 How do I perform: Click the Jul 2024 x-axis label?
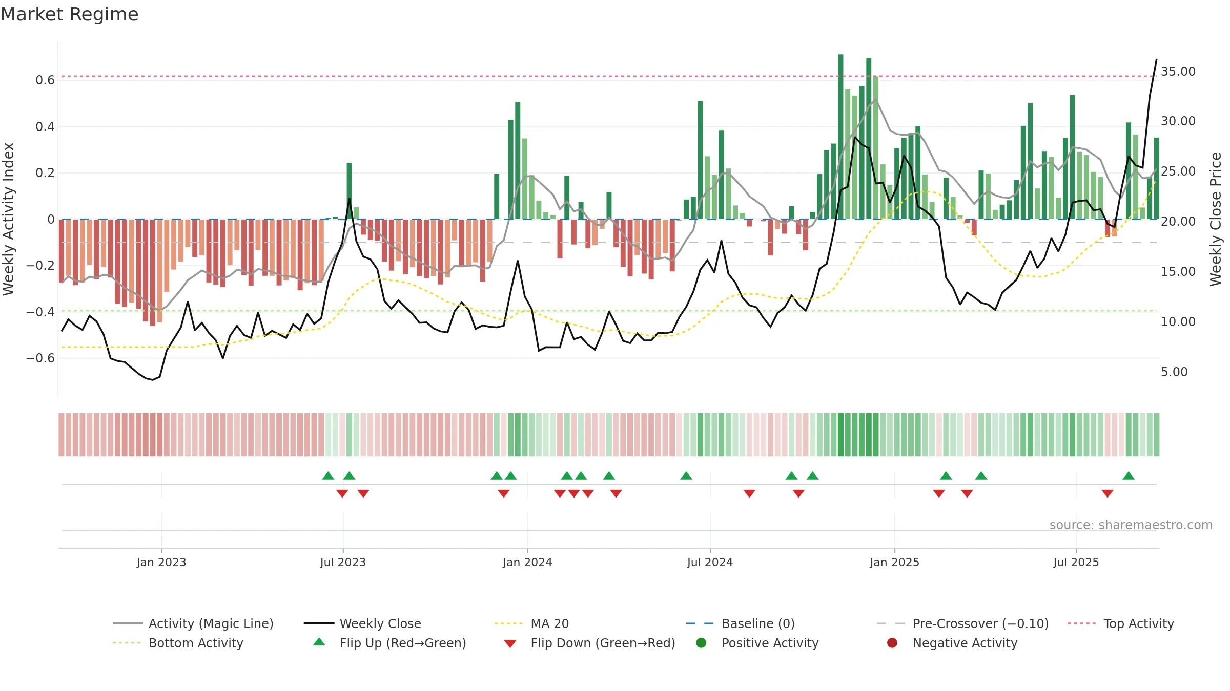coord(710,562)
